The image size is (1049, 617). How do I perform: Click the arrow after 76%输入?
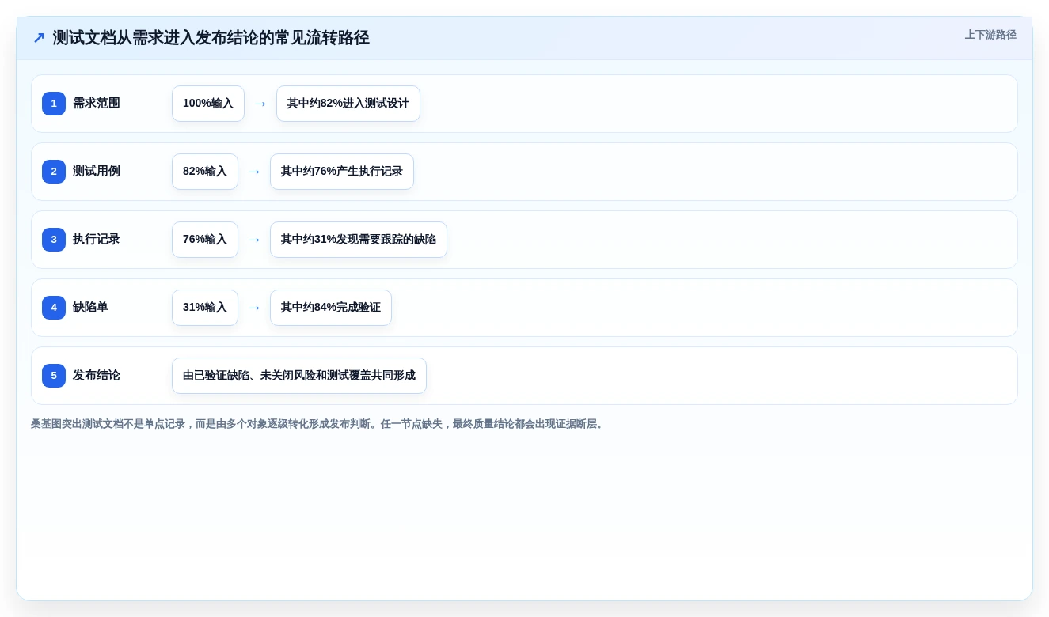254,240
